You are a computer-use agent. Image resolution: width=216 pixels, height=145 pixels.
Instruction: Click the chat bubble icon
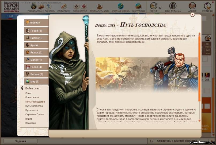click(152, 141)
